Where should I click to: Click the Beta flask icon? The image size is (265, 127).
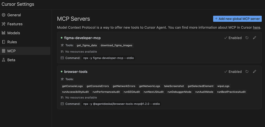[4, 60]
